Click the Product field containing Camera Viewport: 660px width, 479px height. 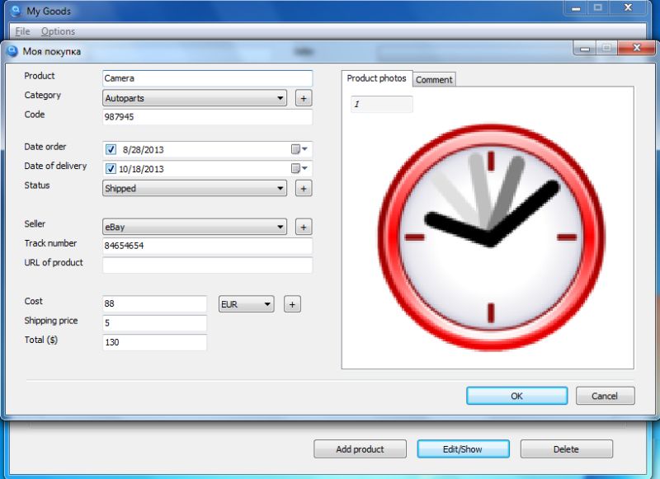click(208, 78)
